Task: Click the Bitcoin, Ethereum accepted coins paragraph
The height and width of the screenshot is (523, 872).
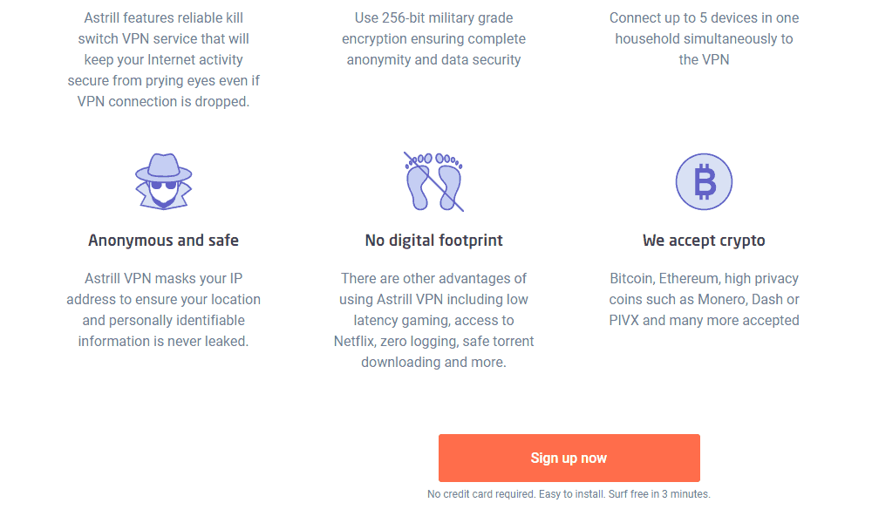Action: (x=704, y=299)
